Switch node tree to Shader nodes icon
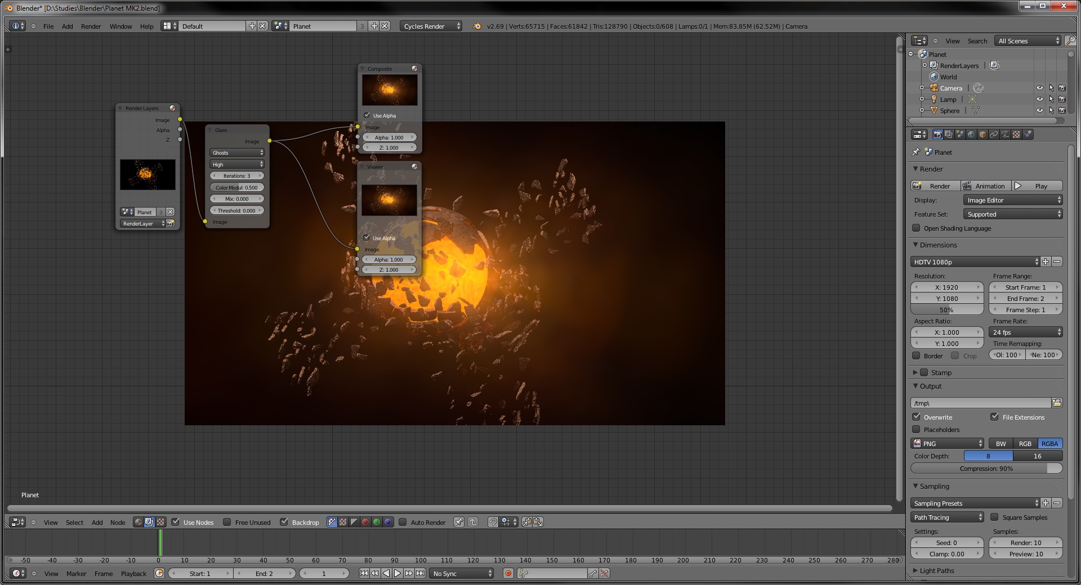The height and width of the screenshot is (585, 1081). point(138,522)
